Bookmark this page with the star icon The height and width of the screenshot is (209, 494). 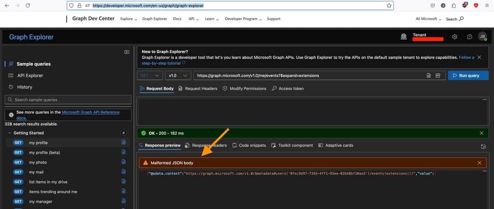click(x=389, y=6)
